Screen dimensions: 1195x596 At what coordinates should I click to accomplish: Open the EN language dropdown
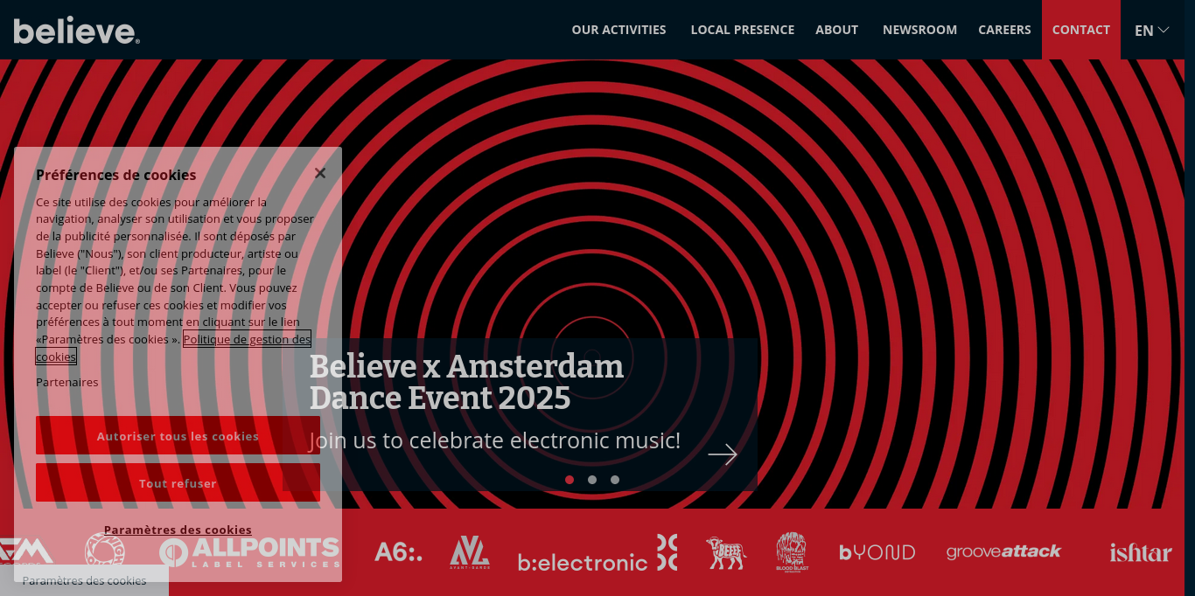pos(1150,29)
